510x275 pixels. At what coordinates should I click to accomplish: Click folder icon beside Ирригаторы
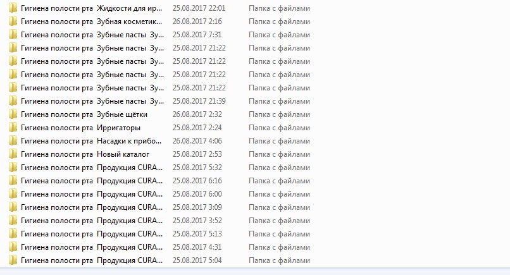coord(13,128)
